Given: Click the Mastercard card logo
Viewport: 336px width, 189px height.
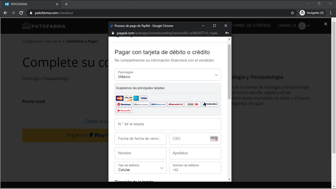Looking at the screenshot, I should pyautogui.click(x=120, y=98).
